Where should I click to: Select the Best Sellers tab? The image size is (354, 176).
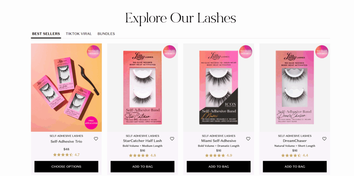pos(46,34)
